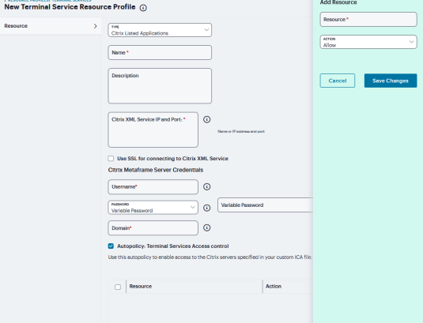The height and width of the screenshot is (323, 423).
Task: Enable Use SSL for Citrix XML Service
Action: click(111, 159)
